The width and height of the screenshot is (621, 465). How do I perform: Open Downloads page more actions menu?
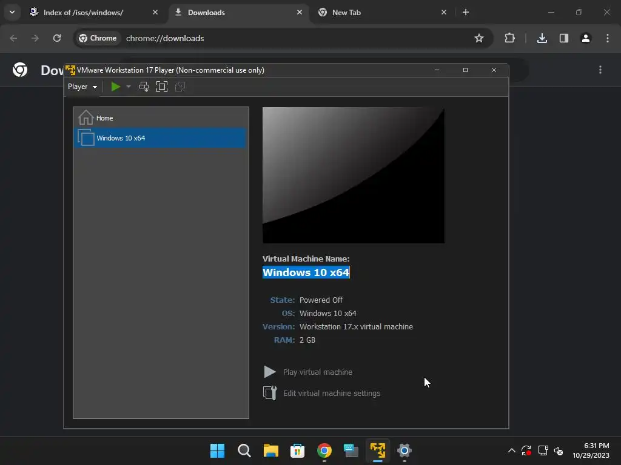click(600, 70)
